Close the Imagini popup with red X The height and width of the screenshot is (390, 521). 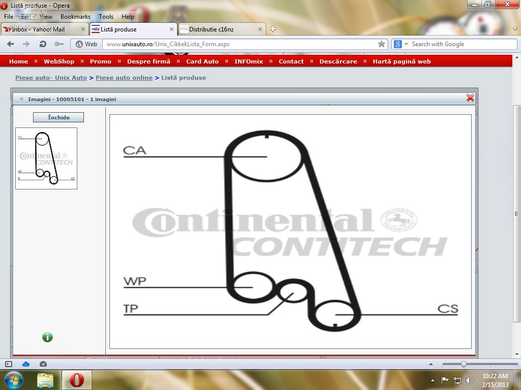[x=470, y=98]
